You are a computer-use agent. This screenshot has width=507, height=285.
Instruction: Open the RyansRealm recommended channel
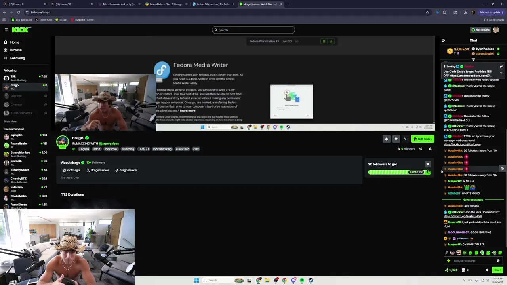25,145
